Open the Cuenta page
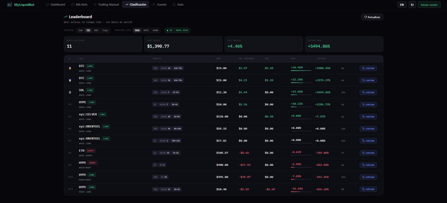Screen dimensions: 447x203 pos(159,4)
